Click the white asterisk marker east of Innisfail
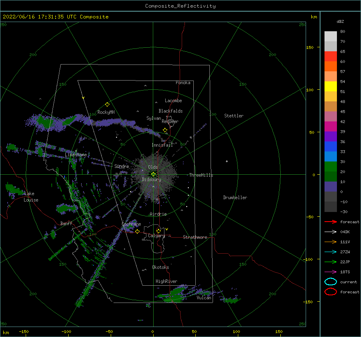The image size is (361, 337). point(191,137)
